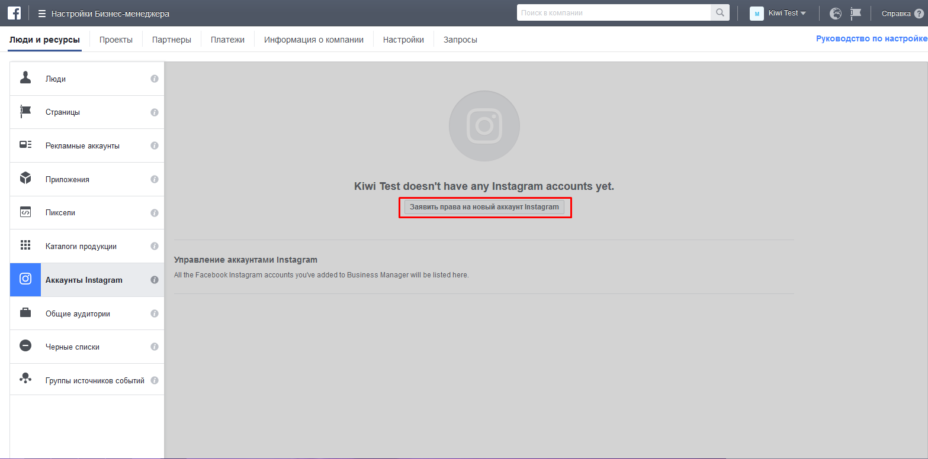Click the flag icon for Страницы
The height and width of the screenshot is (459, 928).
[x=25, y=112]
